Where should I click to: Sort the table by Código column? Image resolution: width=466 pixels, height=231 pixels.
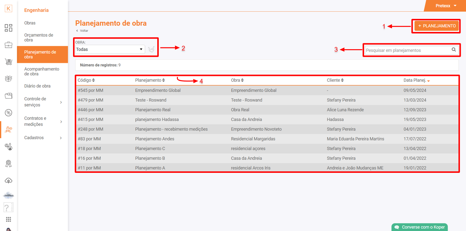point(86,80)
